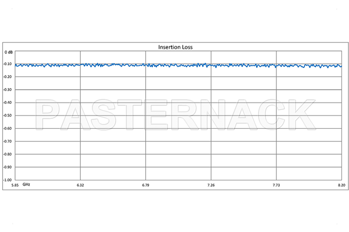Select the -1.00 y-axis label
The height and width of the screenshot is (232, 349).
click(8, 180)
